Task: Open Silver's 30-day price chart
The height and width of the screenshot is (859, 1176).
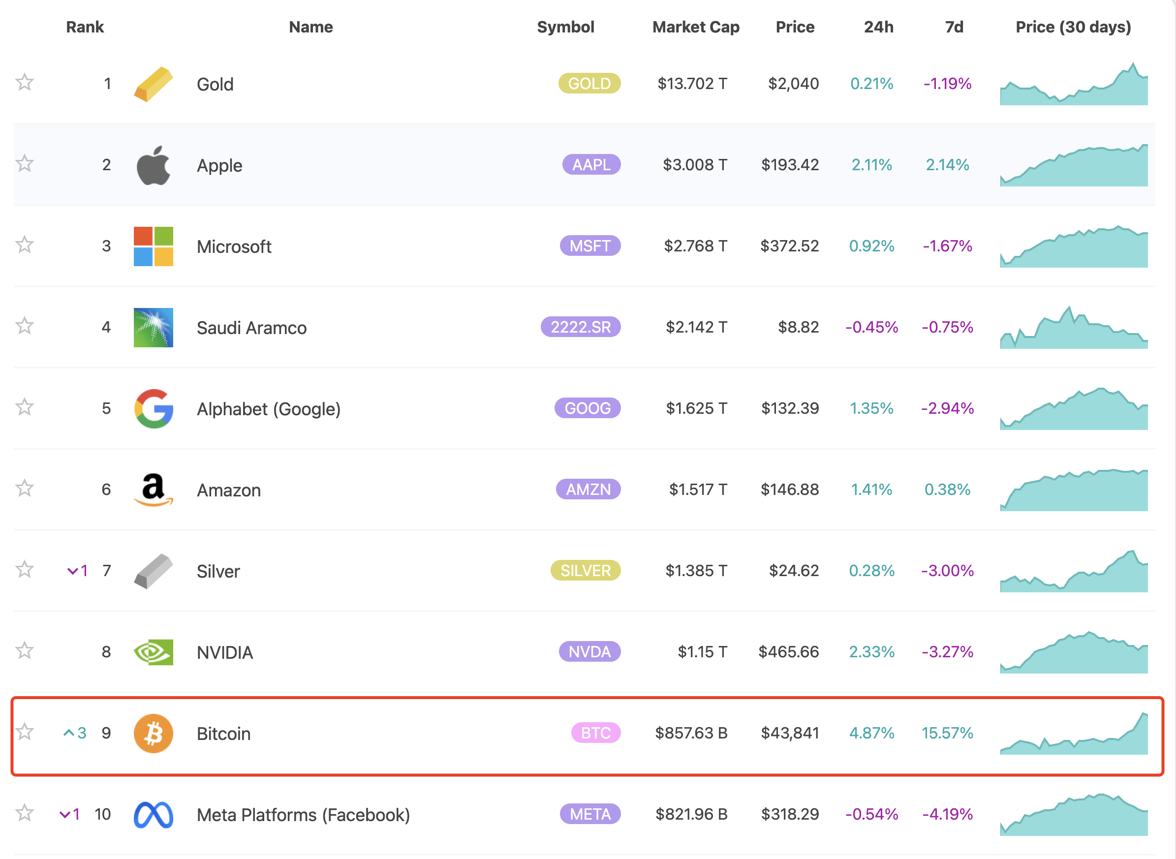Action: tap(1073, 571)
